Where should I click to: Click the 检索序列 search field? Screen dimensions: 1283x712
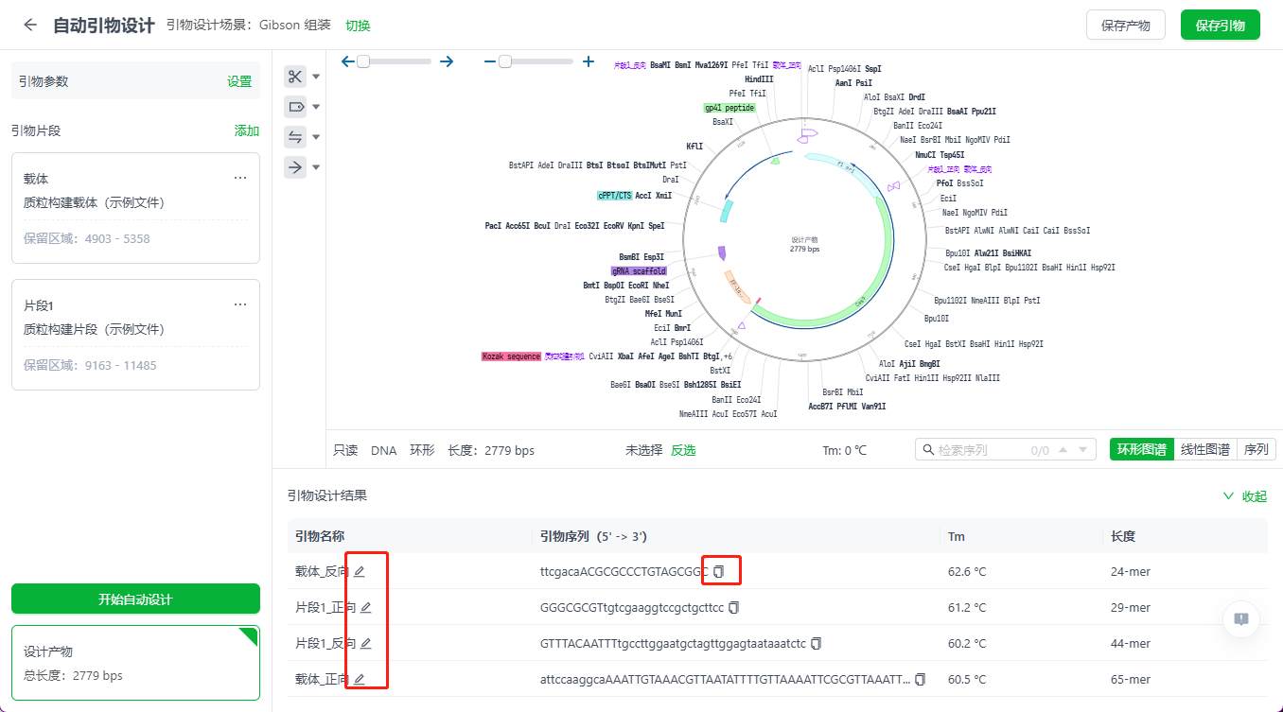pyautogui.click(x=979, y=450)
